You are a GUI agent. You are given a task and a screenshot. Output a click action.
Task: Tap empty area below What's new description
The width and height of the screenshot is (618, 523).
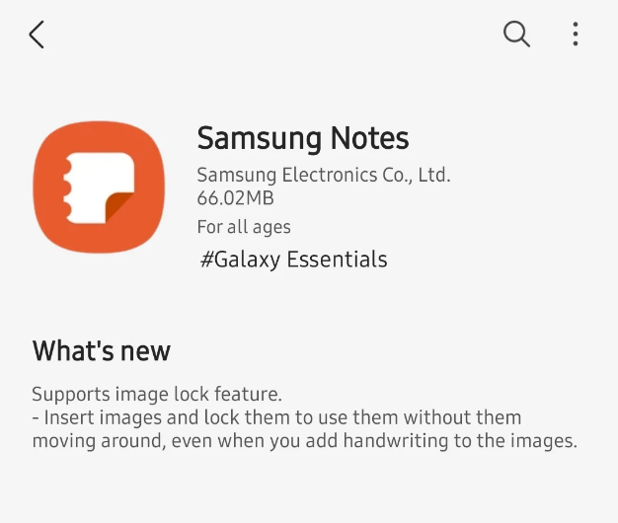coord(309,490)
